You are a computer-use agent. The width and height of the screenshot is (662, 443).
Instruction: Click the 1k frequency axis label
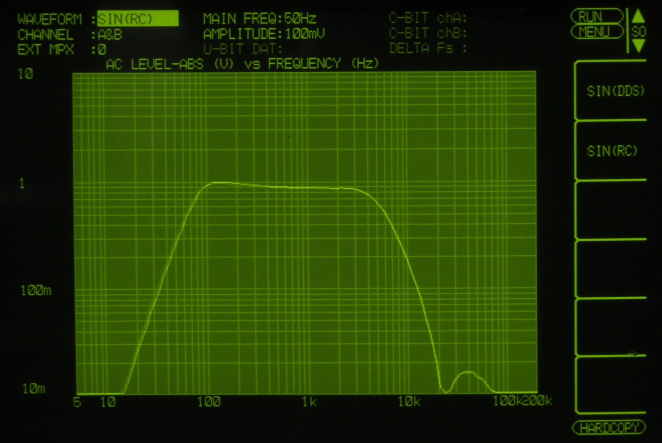point(310,402)
